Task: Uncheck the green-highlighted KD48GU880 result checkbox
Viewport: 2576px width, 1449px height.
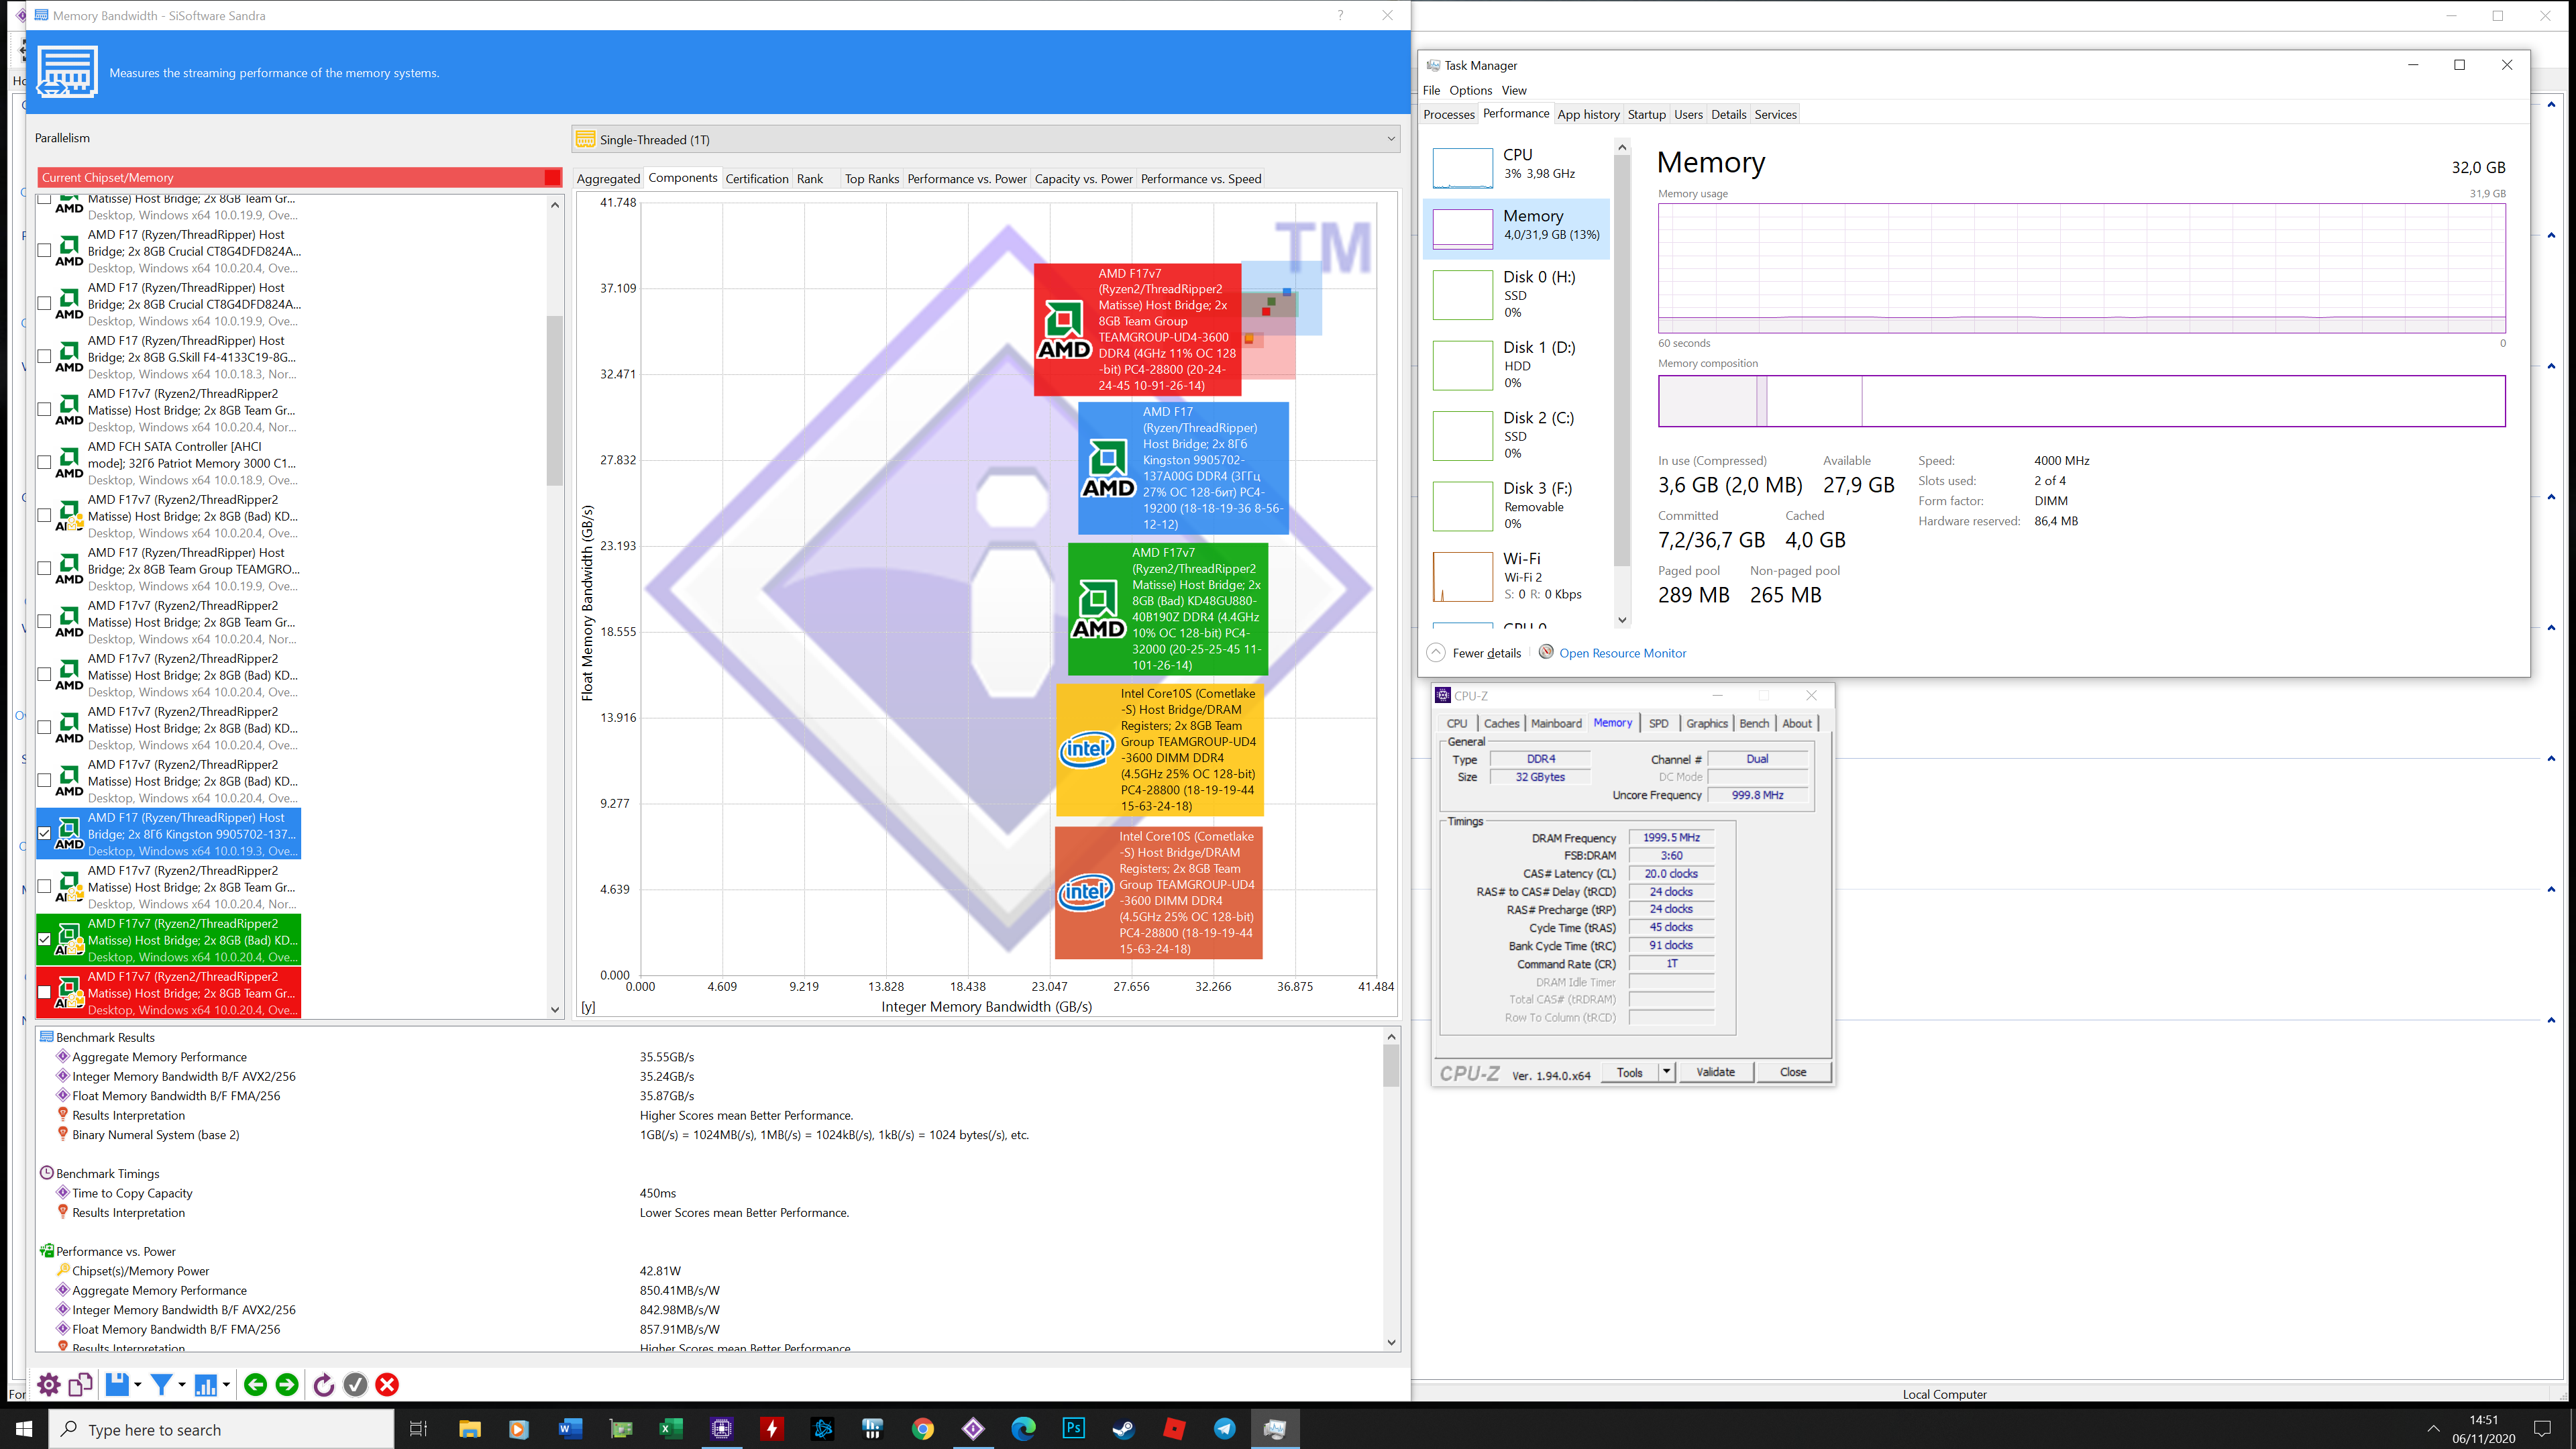Action: [44, 939]
